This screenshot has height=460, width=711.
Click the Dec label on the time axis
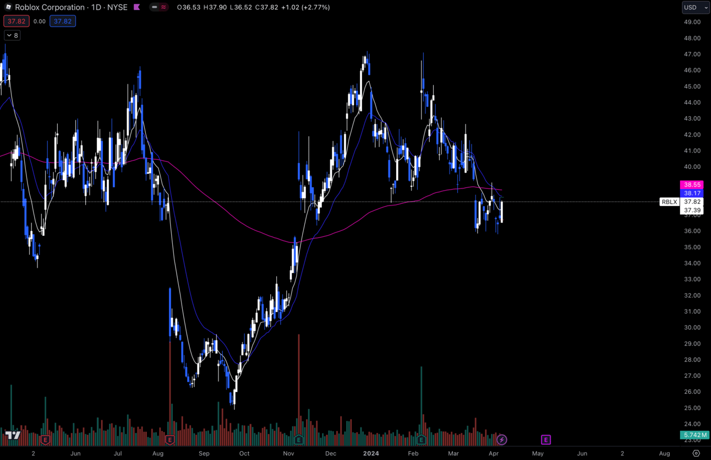pos(330,453)
